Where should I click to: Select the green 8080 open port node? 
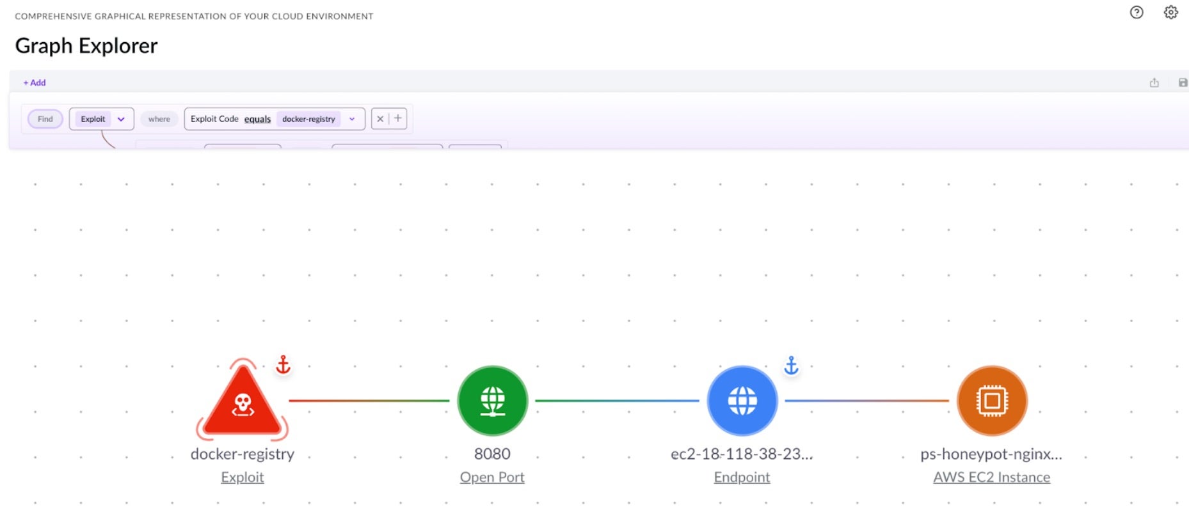click(x=492, y=401)
